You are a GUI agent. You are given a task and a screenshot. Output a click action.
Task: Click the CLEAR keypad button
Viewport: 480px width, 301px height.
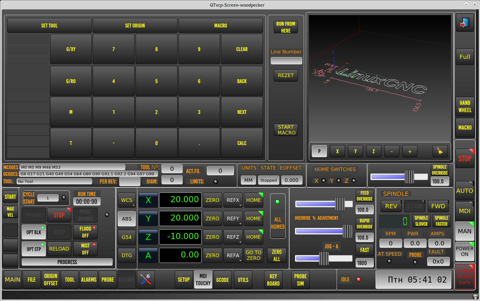click(242, 49)
